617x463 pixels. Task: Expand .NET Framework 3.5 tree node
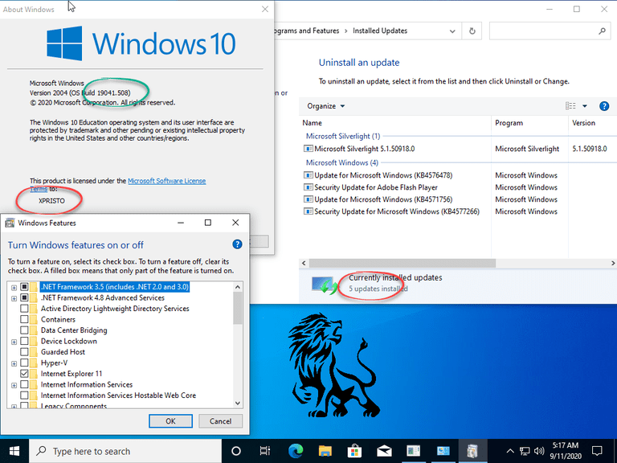coord(14,288)
